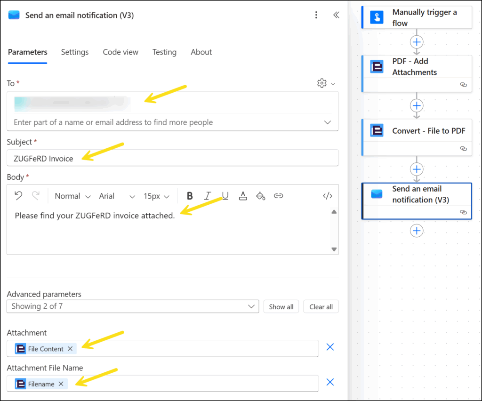Undo last edit in body editor

pos(18,196)
